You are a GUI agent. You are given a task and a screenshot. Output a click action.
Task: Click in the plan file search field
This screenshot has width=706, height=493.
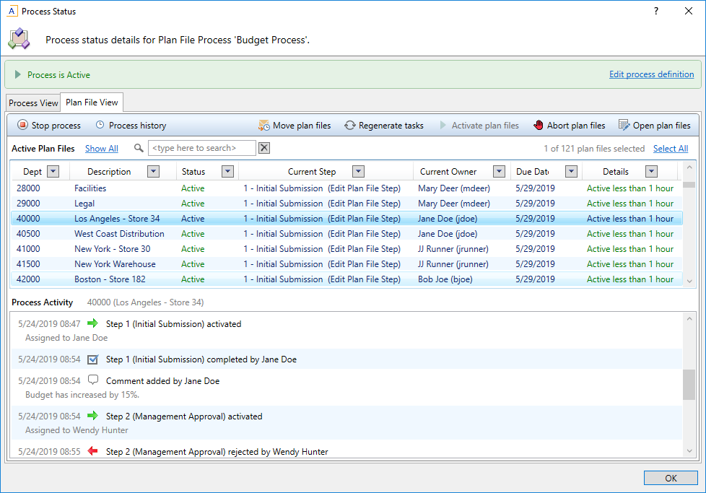(201, 148)
